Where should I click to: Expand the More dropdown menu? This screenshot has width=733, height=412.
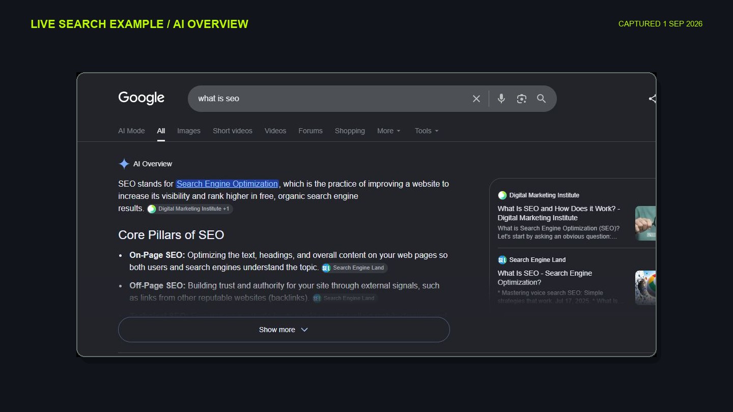pos(389,131)
